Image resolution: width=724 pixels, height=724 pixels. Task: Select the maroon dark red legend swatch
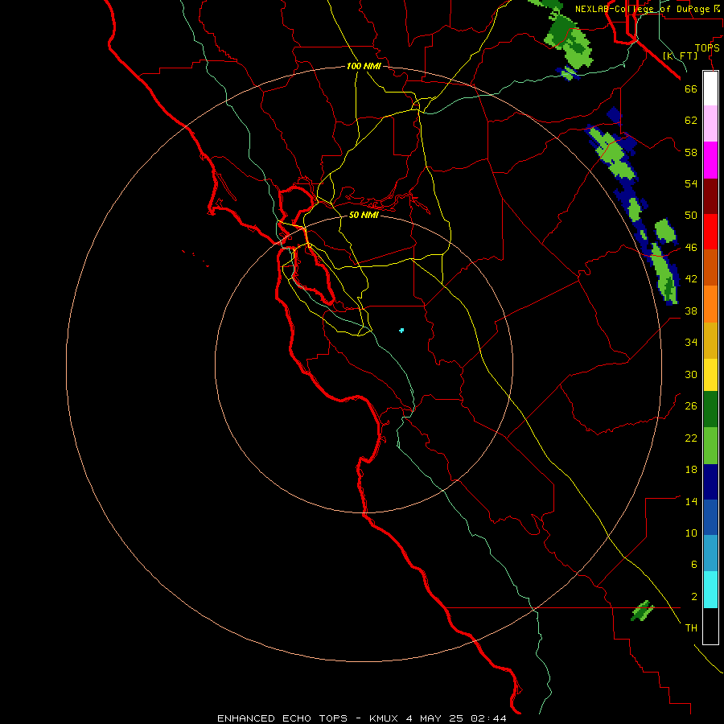click(710, 196)
